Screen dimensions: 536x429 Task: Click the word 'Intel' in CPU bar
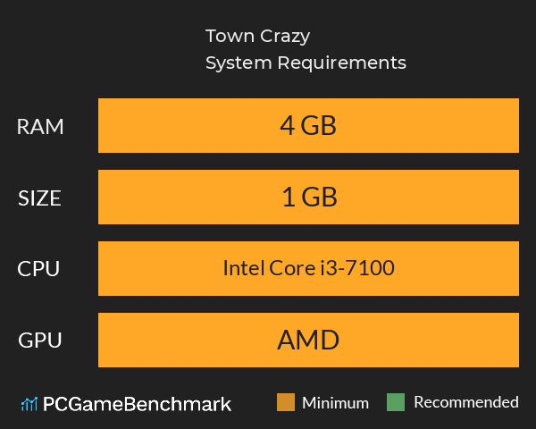(243, 268)
